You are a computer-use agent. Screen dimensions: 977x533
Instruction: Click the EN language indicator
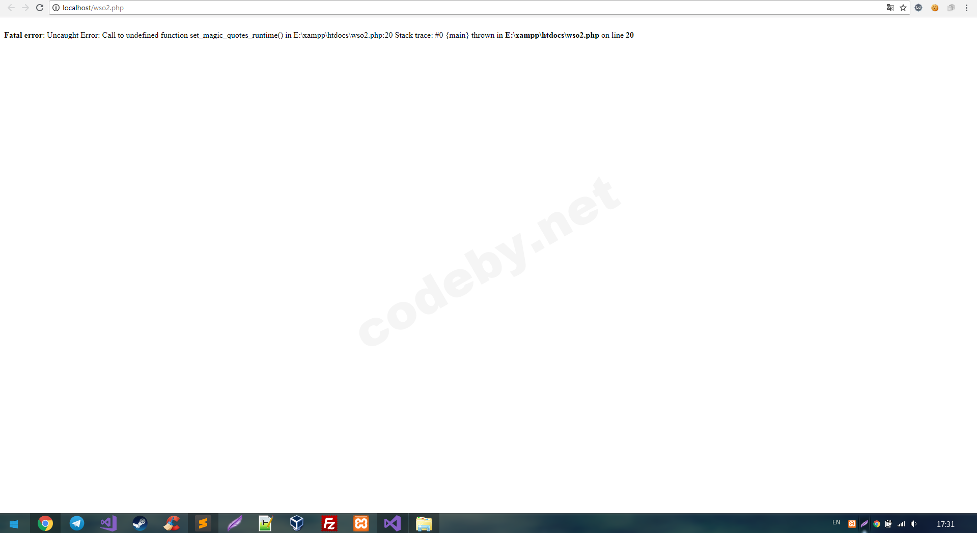click(x=836, y=523)
